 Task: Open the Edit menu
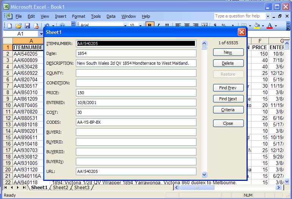pyautogui.click(x=31, y=16)
